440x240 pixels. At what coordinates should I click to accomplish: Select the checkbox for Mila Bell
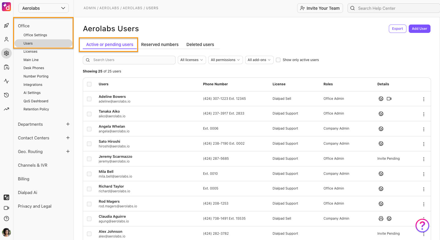tap(89, 174)
